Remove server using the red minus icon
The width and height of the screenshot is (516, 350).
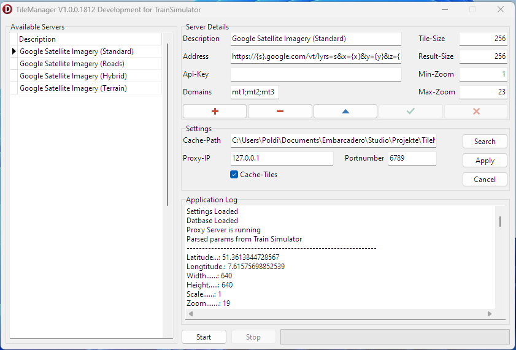(280, 112)
